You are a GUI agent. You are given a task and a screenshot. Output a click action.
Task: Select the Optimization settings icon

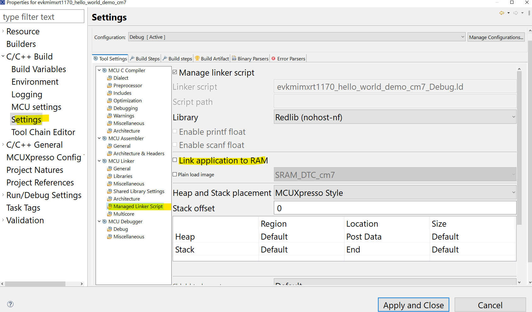coord(109,100)
